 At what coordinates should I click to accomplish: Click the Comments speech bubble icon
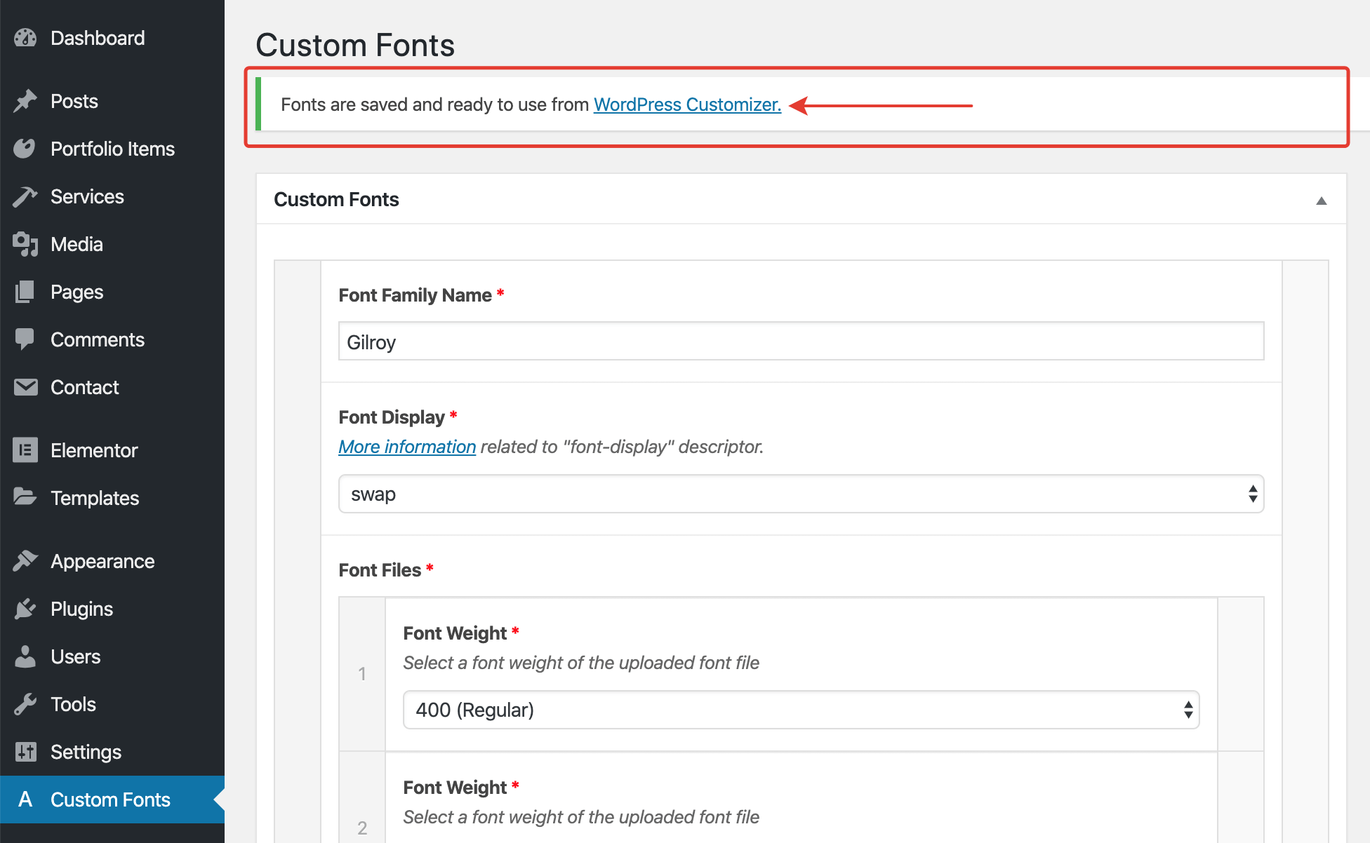(25, 339)
